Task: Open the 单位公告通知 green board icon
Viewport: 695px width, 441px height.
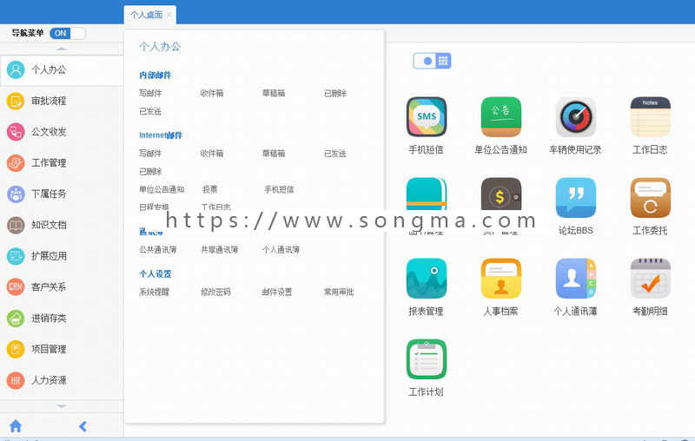Action: tap(501, 116)
